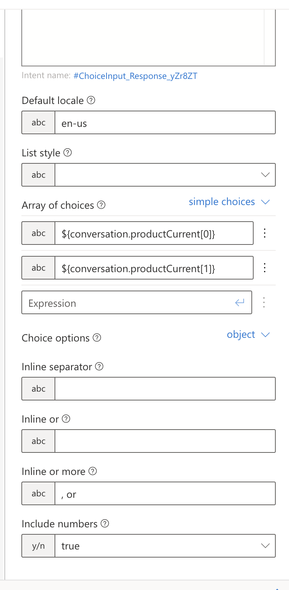289x590 pixels.
Task: Click the Inline or more field containing ', or'
Action: pos(162,493)
